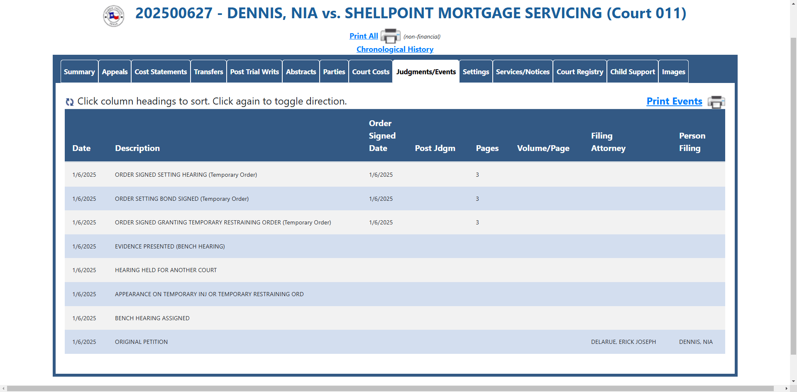This screenshot has width=797, height=392.
Task: Click person filing 'DENNIS, NIA'
Action: (x=696, y=342)
